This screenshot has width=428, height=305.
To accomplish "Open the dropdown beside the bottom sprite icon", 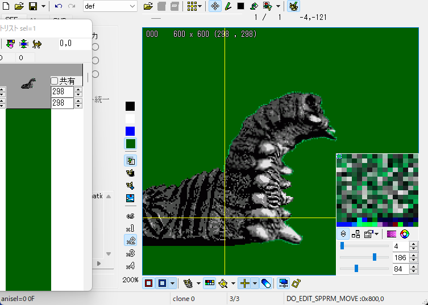I will (x=198, y=283).
